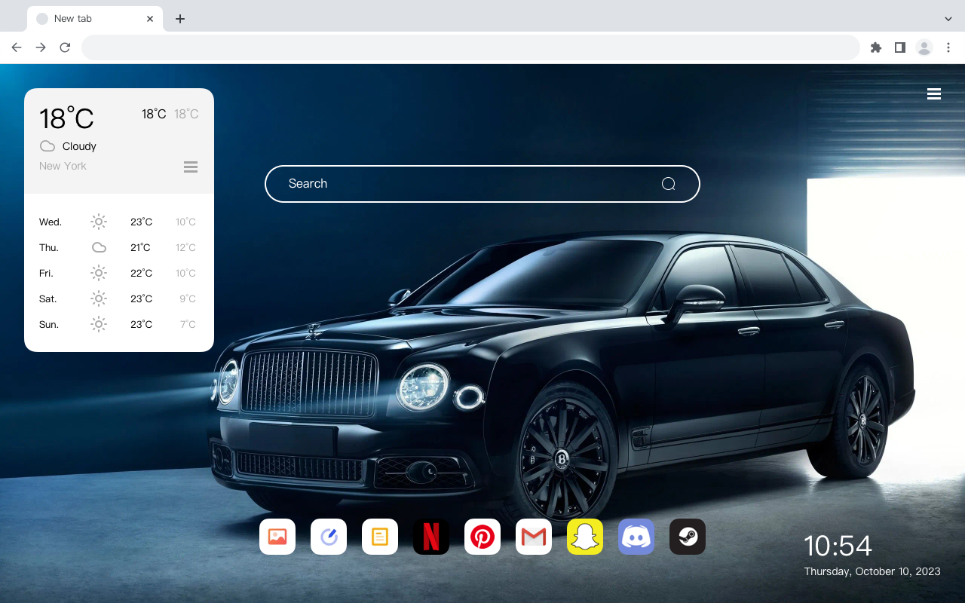Viewport: 965px width, 603px height.
Task: Select the Fri. forecast row label
Action: [46, 274]
